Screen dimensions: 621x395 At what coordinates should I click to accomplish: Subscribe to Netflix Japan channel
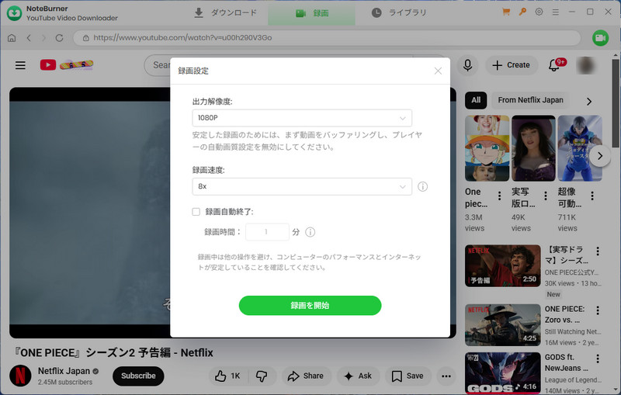(x=138, y=376)
